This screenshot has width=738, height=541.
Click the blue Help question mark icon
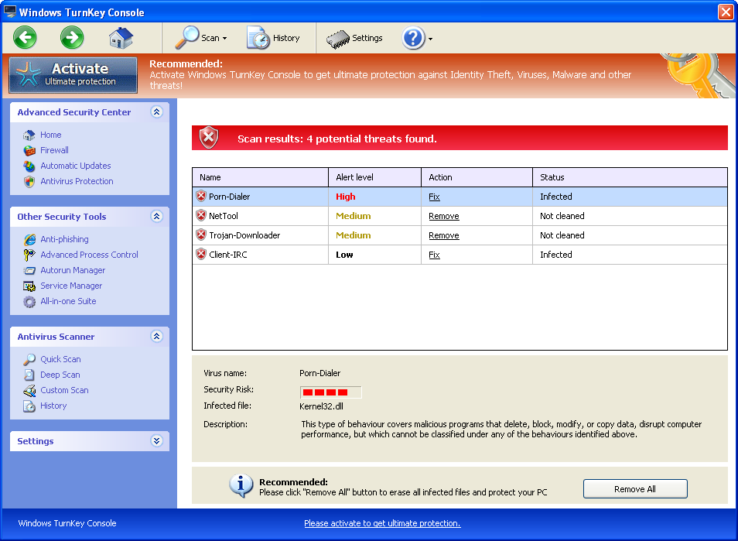[413, 38]
